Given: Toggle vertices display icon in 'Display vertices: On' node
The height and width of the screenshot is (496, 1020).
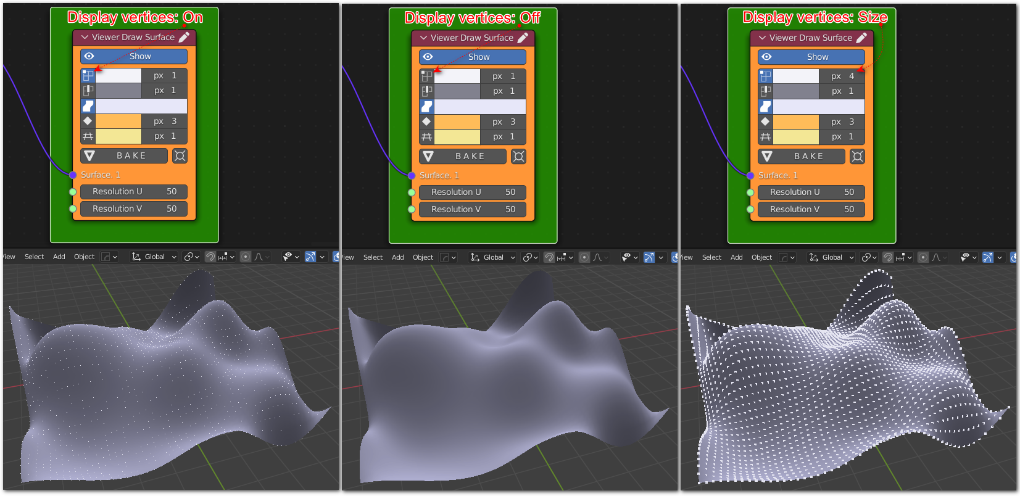Looking at the screenshot, I should pyautogui.click(x=88, y=75).
